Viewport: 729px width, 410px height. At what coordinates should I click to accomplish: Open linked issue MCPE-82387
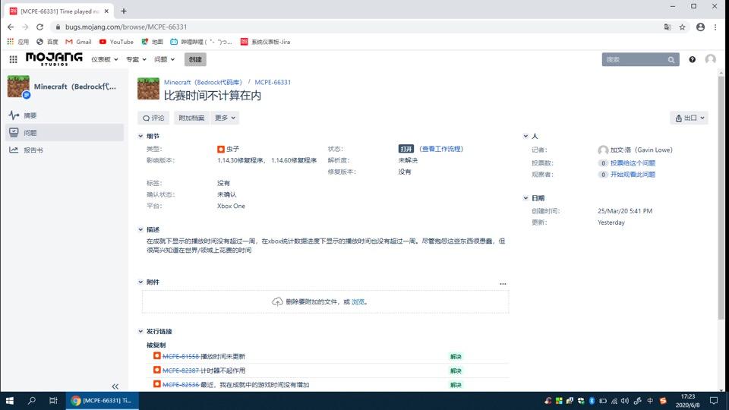click(181, 371)
